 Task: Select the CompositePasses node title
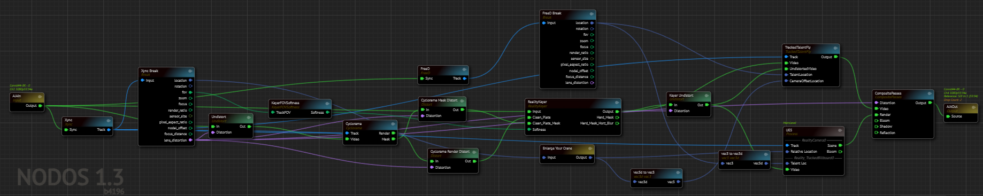pos(888,93)
